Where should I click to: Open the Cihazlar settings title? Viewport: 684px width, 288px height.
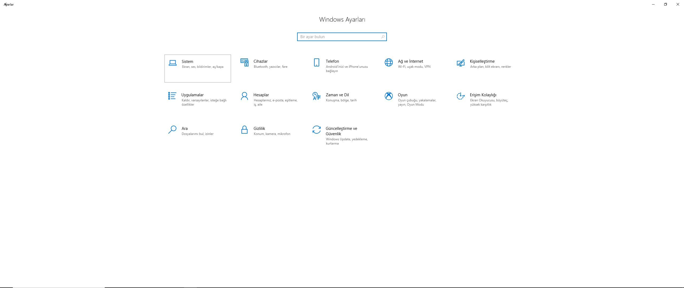(x=261, y=61)
